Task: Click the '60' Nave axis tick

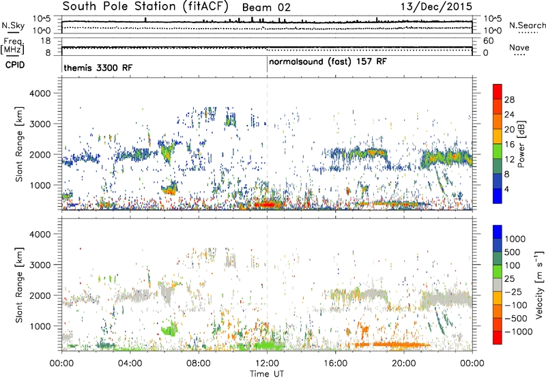Action: point(488,41)
